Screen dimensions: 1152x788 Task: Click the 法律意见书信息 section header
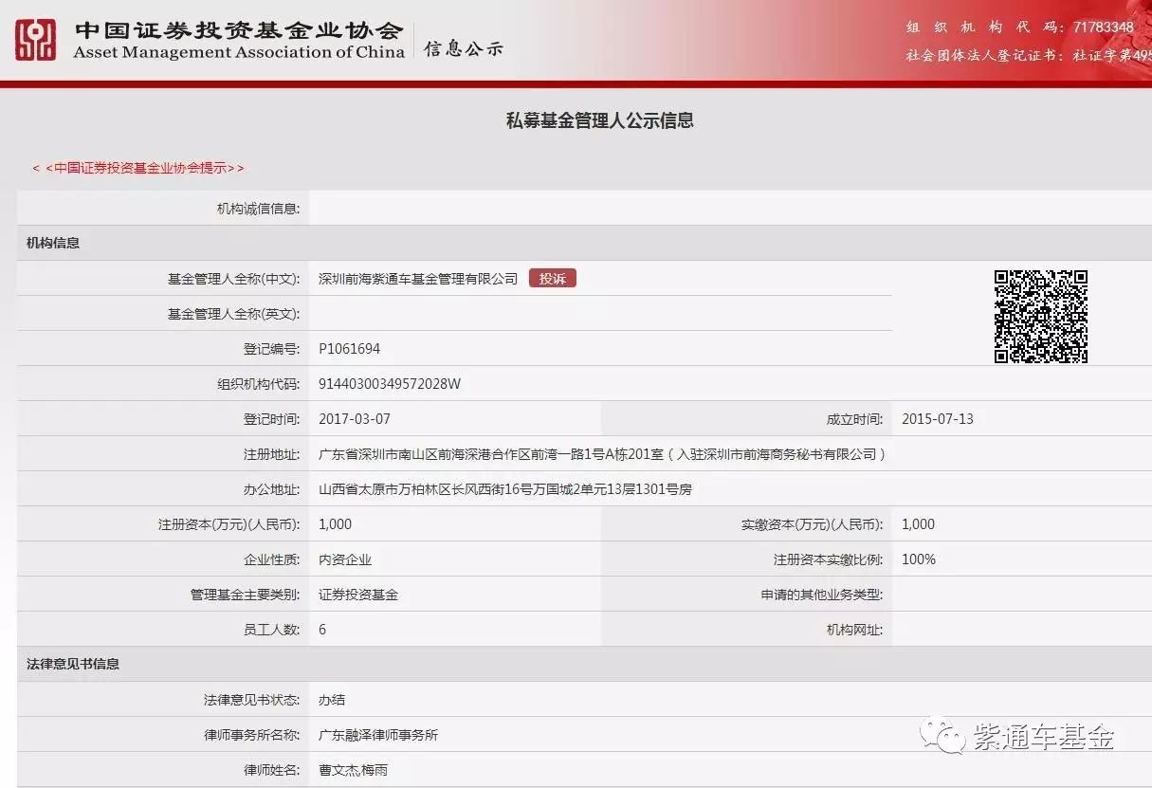[73, 664]
